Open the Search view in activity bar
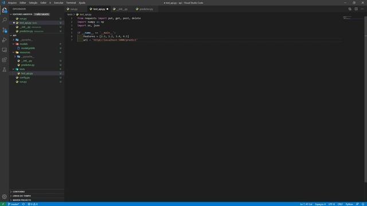This screenshot has height=206, width=367. pos(5,20)
